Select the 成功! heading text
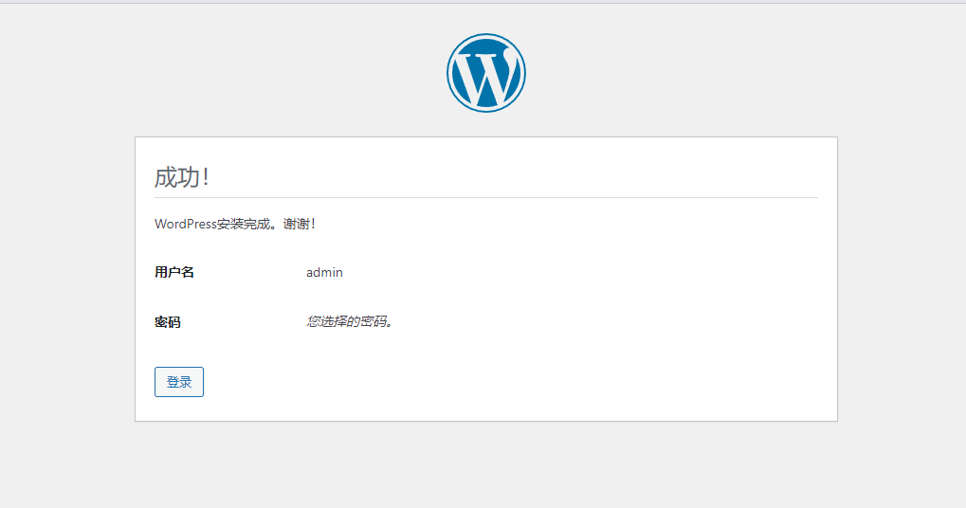Screen dimensions: 966x508 pos(182,177)
